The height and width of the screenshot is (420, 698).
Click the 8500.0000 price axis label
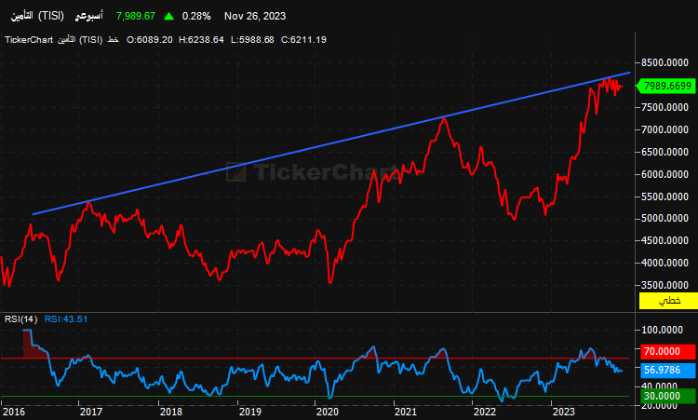[664, 62]
